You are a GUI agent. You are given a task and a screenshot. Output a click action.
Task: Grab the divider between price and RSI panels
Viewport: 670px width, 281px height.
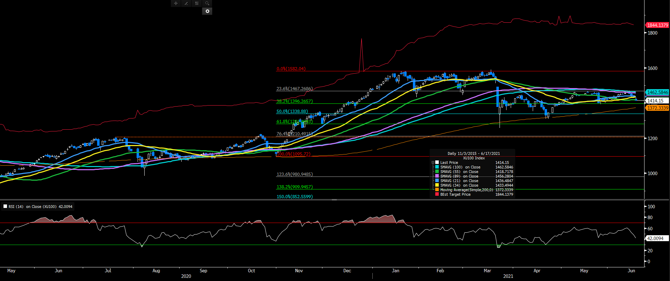tap(334, 200)
